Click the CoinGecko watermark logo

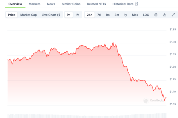point(154,101)
